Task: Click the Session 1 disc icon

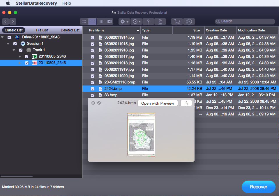Action: click(23, 44)
